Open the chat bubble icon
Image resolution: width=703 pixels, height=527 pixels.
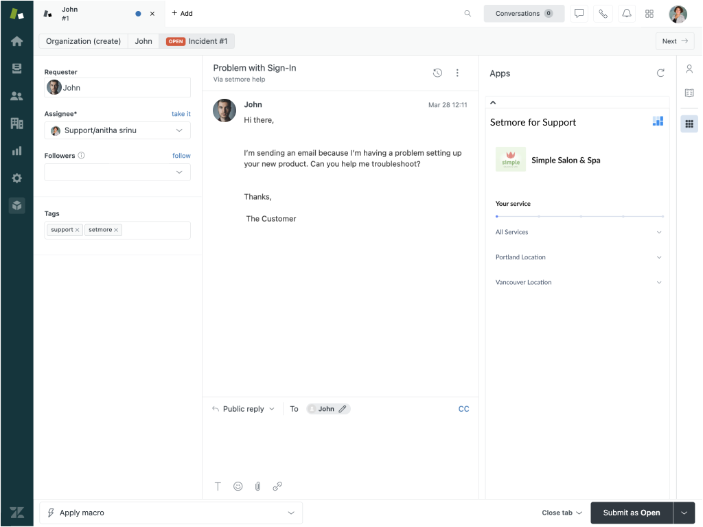pos(579,14)
